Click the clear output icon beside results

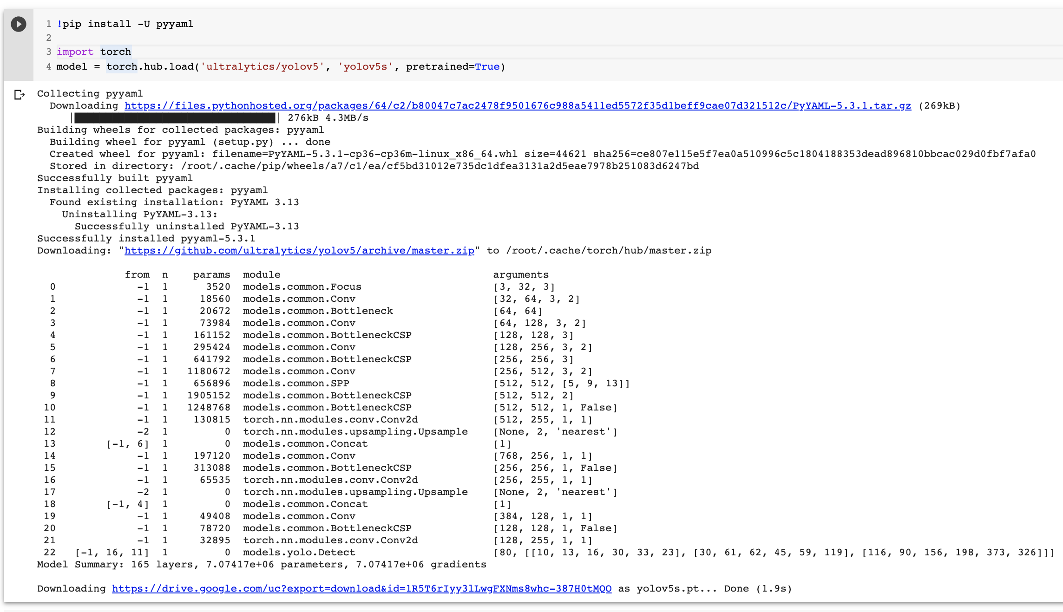tap(19, 95)
